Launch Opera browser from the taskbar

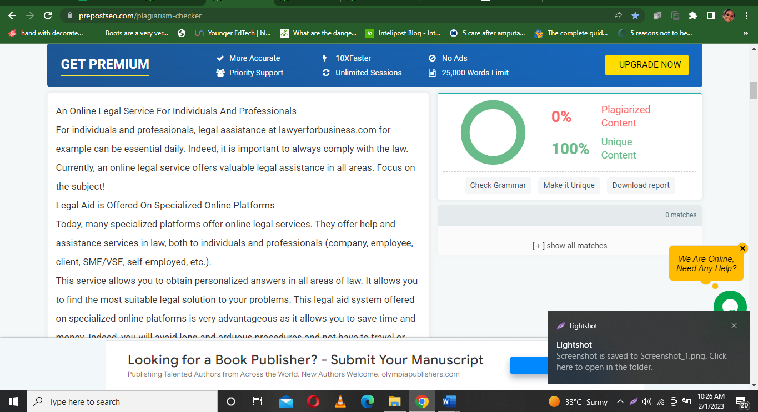(x=313, y=401)
